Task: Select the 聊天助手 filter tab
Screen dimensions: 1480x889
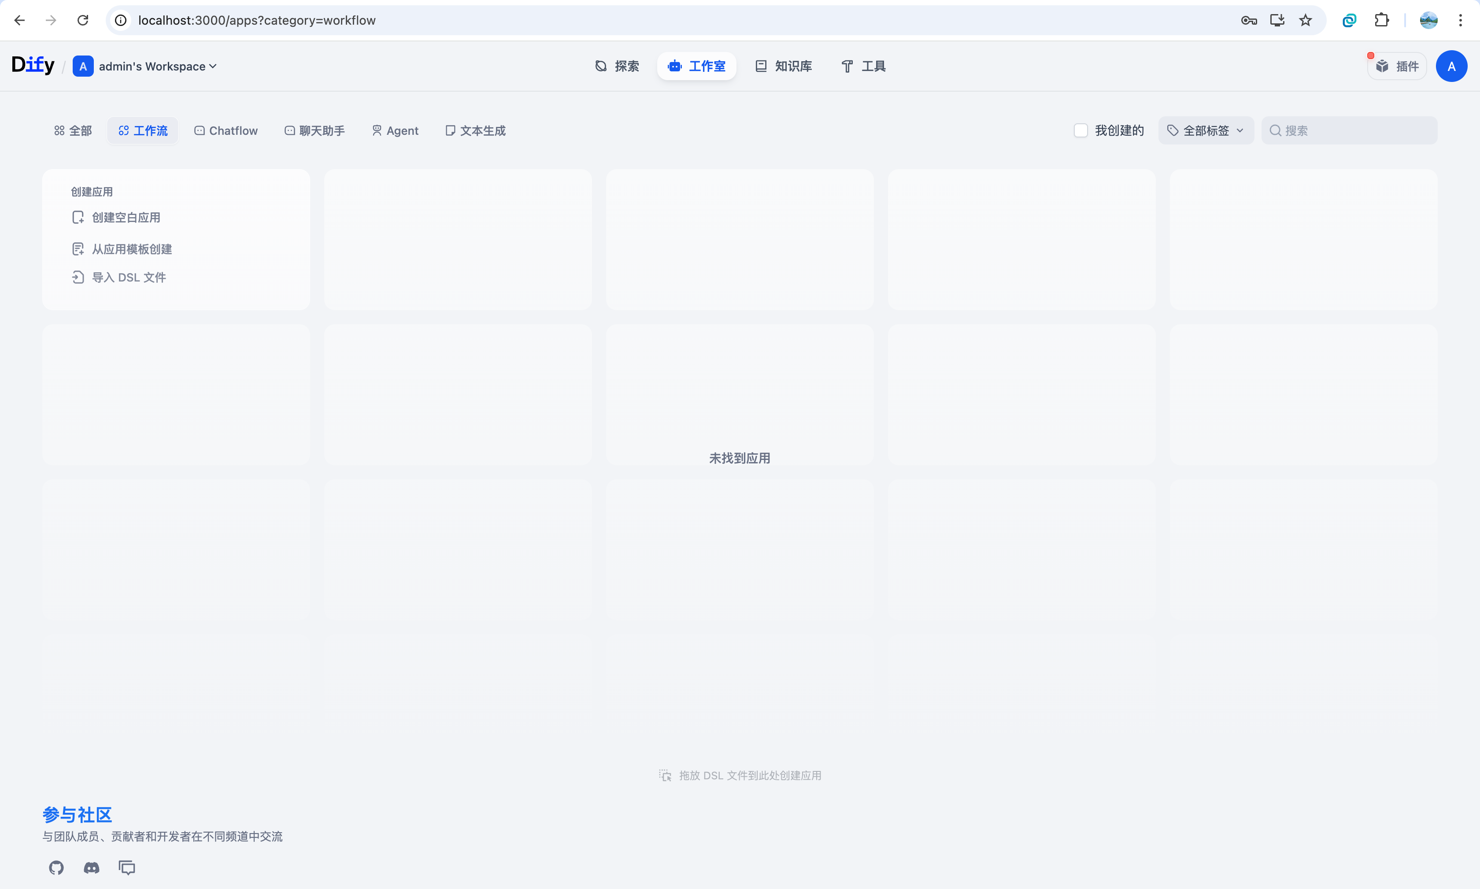Action: (x=314, y=130)
